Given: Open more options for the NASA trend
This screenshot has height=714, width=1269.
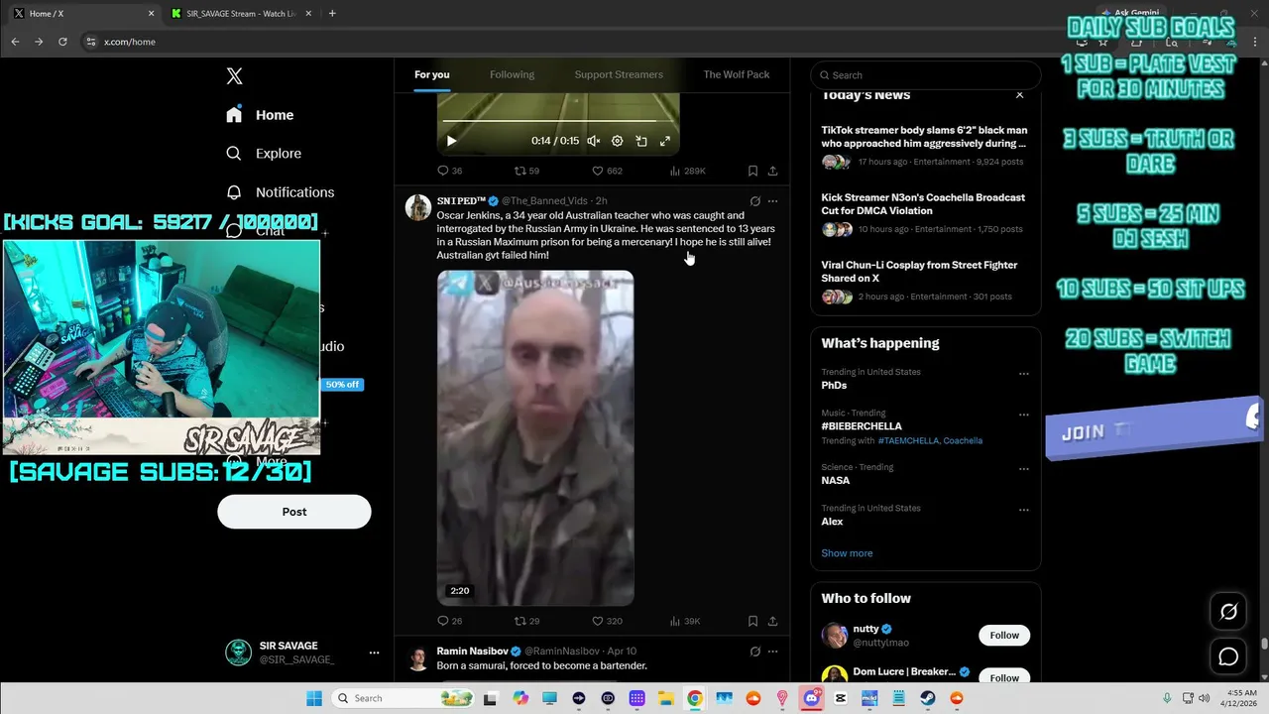Looking at the screenshot, I should [x=1024, y=469].
